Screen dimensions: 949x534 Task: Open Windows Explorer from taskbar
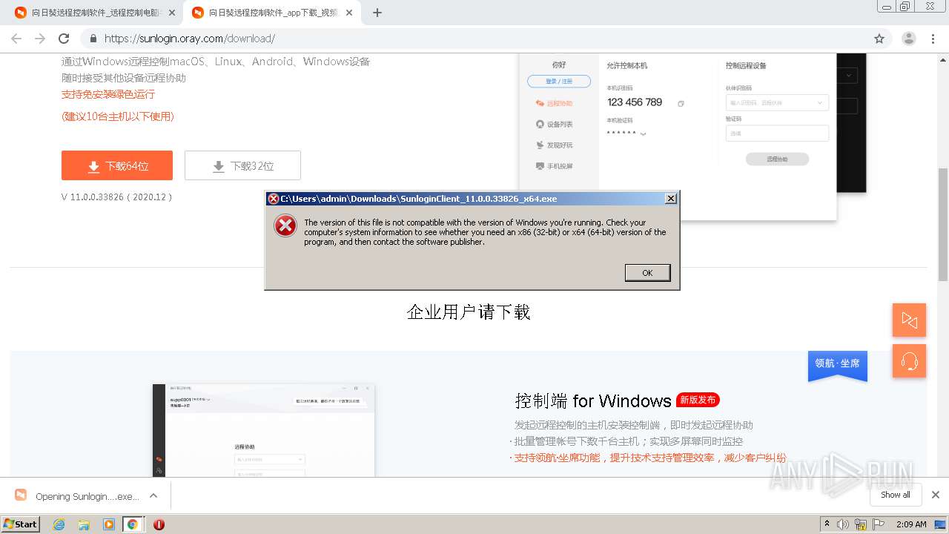coord(84,524)
